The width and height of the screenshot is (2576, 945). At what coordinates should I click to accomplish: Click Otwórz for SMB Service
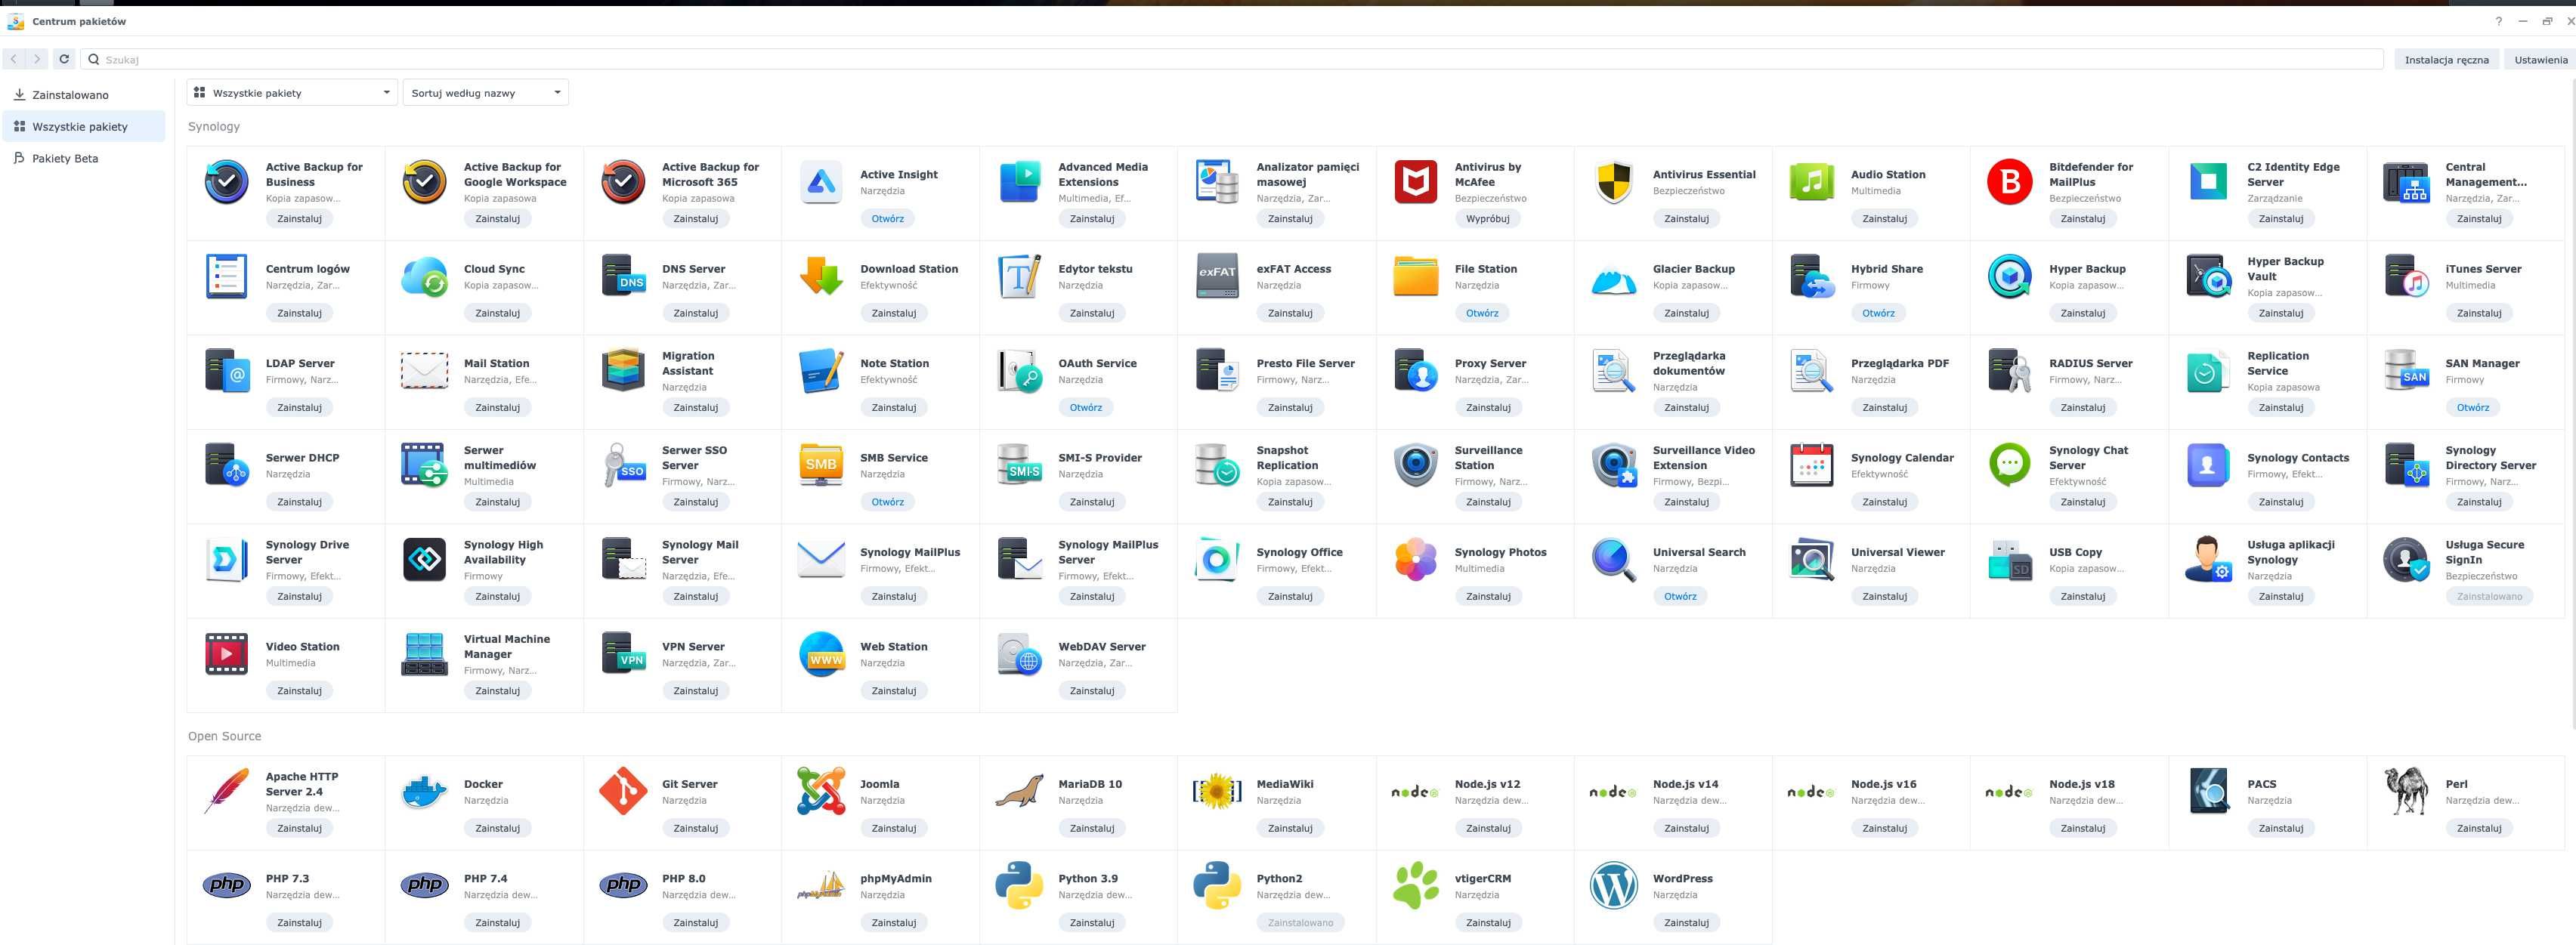pyautogui.click(x=887, y=502)
